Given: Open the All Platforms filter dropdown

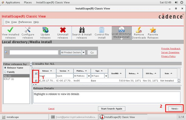Looking at the screenshot, I should tap(89, 76).
